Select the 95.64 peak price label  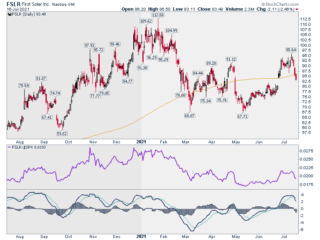291,50
